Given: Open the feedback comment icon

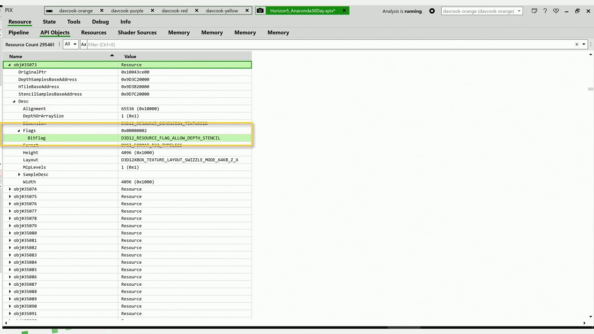Looking at the screenshot, I should point(534,11).
